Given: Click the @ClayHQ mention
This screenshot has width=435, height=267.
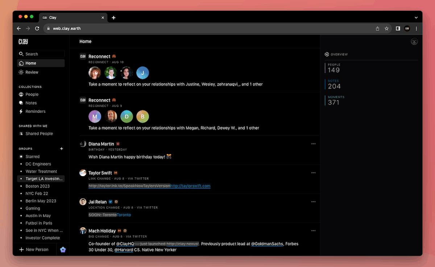Looking at the screenshot, I should [125, 244].
